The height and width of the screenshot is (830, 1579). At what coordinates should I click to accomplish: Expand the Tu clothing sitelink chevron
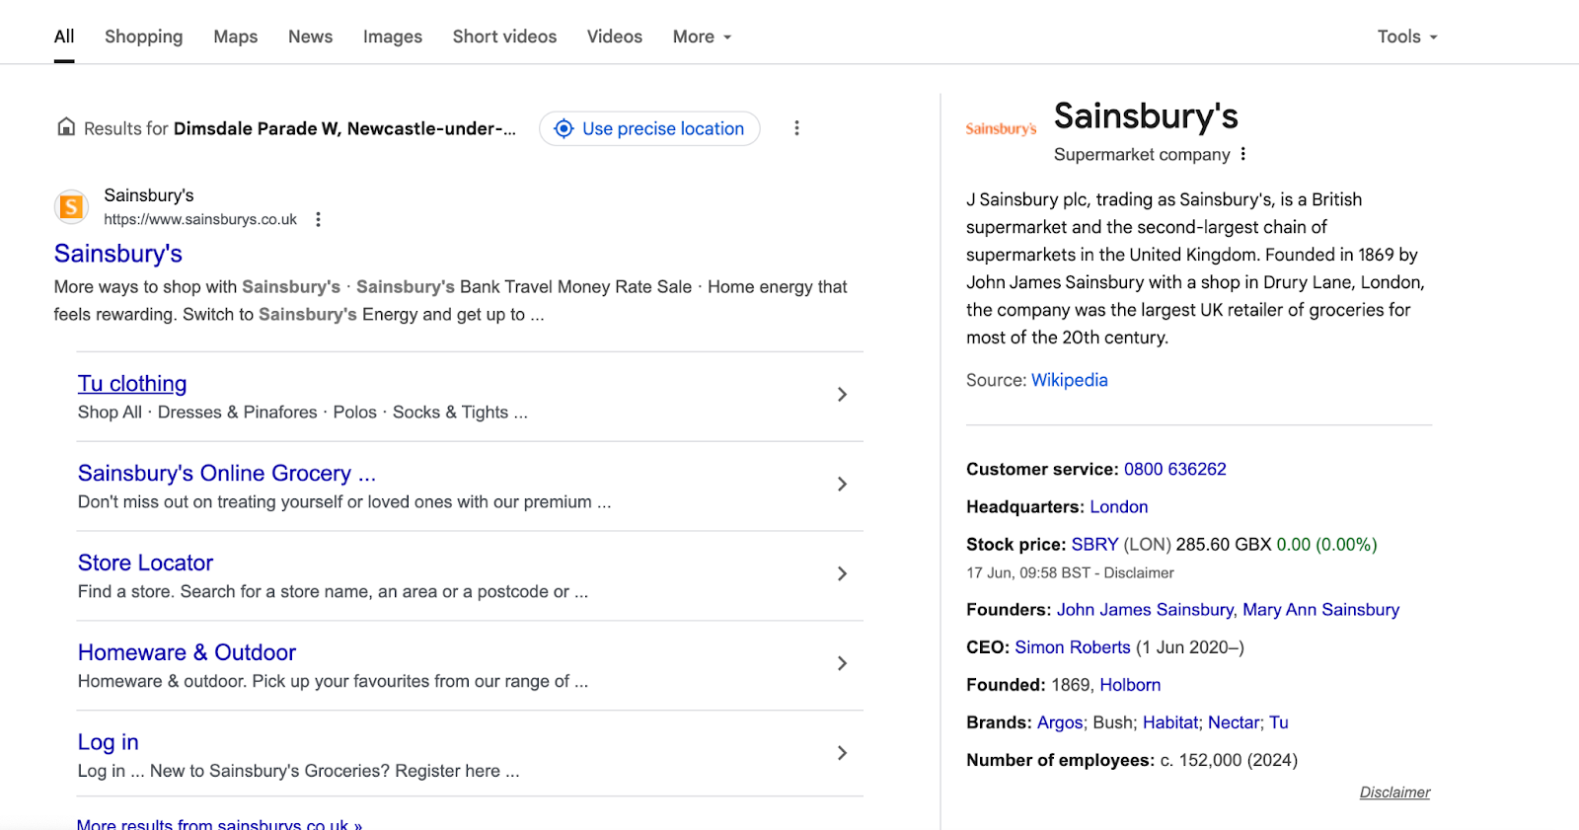click(x=842, y=395)
